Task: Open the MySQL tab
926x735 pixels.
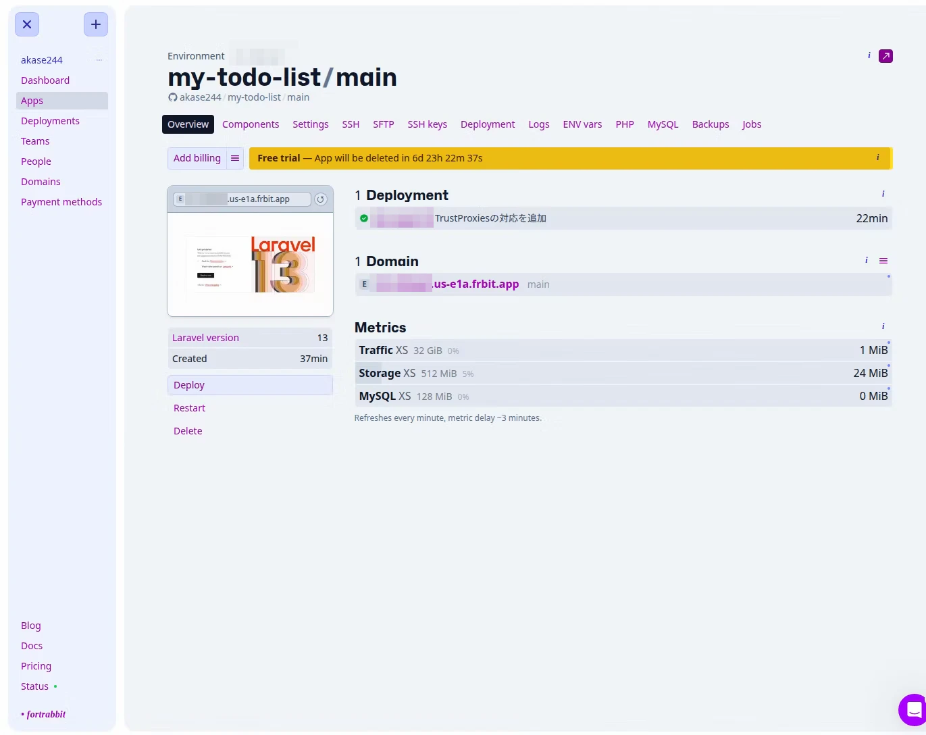Action: pyautogui.click(x=663, y=124)
